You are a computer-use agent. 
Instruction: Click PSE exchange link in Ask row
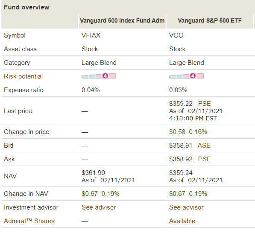coord(205,159)
